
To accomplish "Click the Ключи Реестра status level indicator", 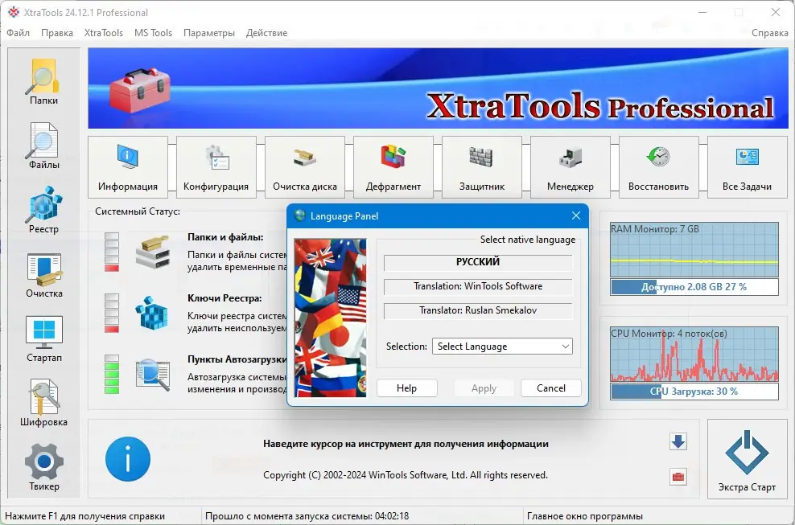I will coord(112,314).
